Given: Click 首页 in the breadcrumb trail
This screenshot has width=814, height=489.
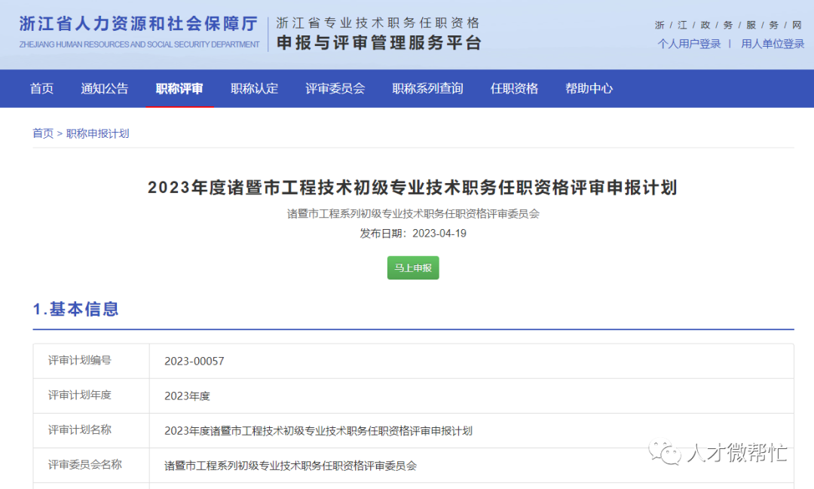Looking at the screenshot, I should (x=41, y=133).
